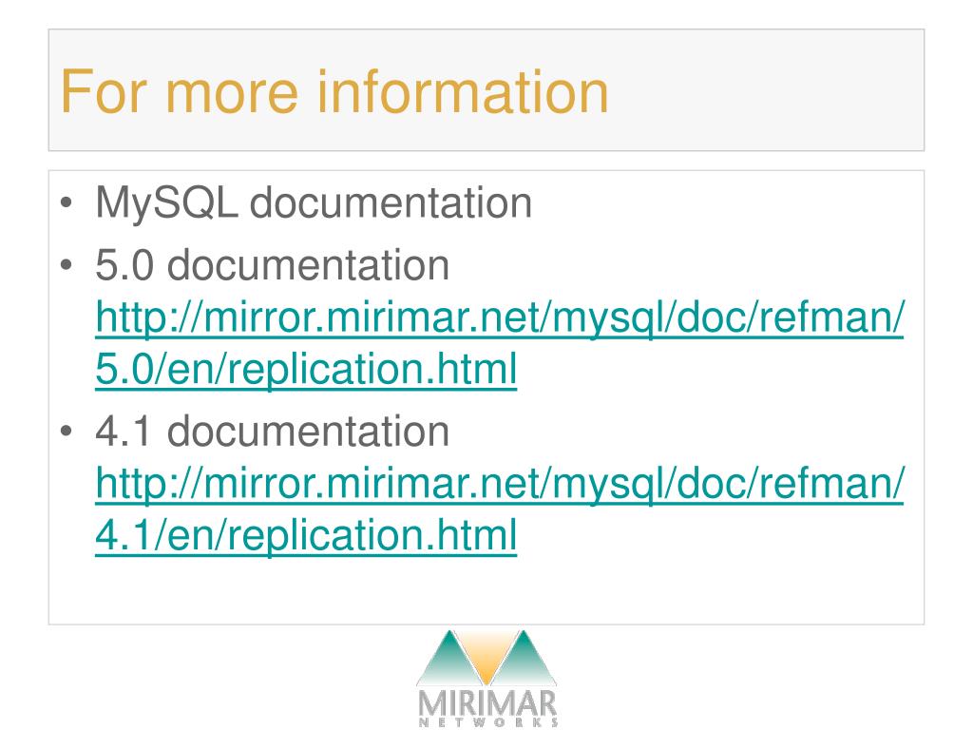The height and width of the screenshot is (730, 973).
Task: Click the bullet before 4.1 documentation
Action: (x=67, y=431)
